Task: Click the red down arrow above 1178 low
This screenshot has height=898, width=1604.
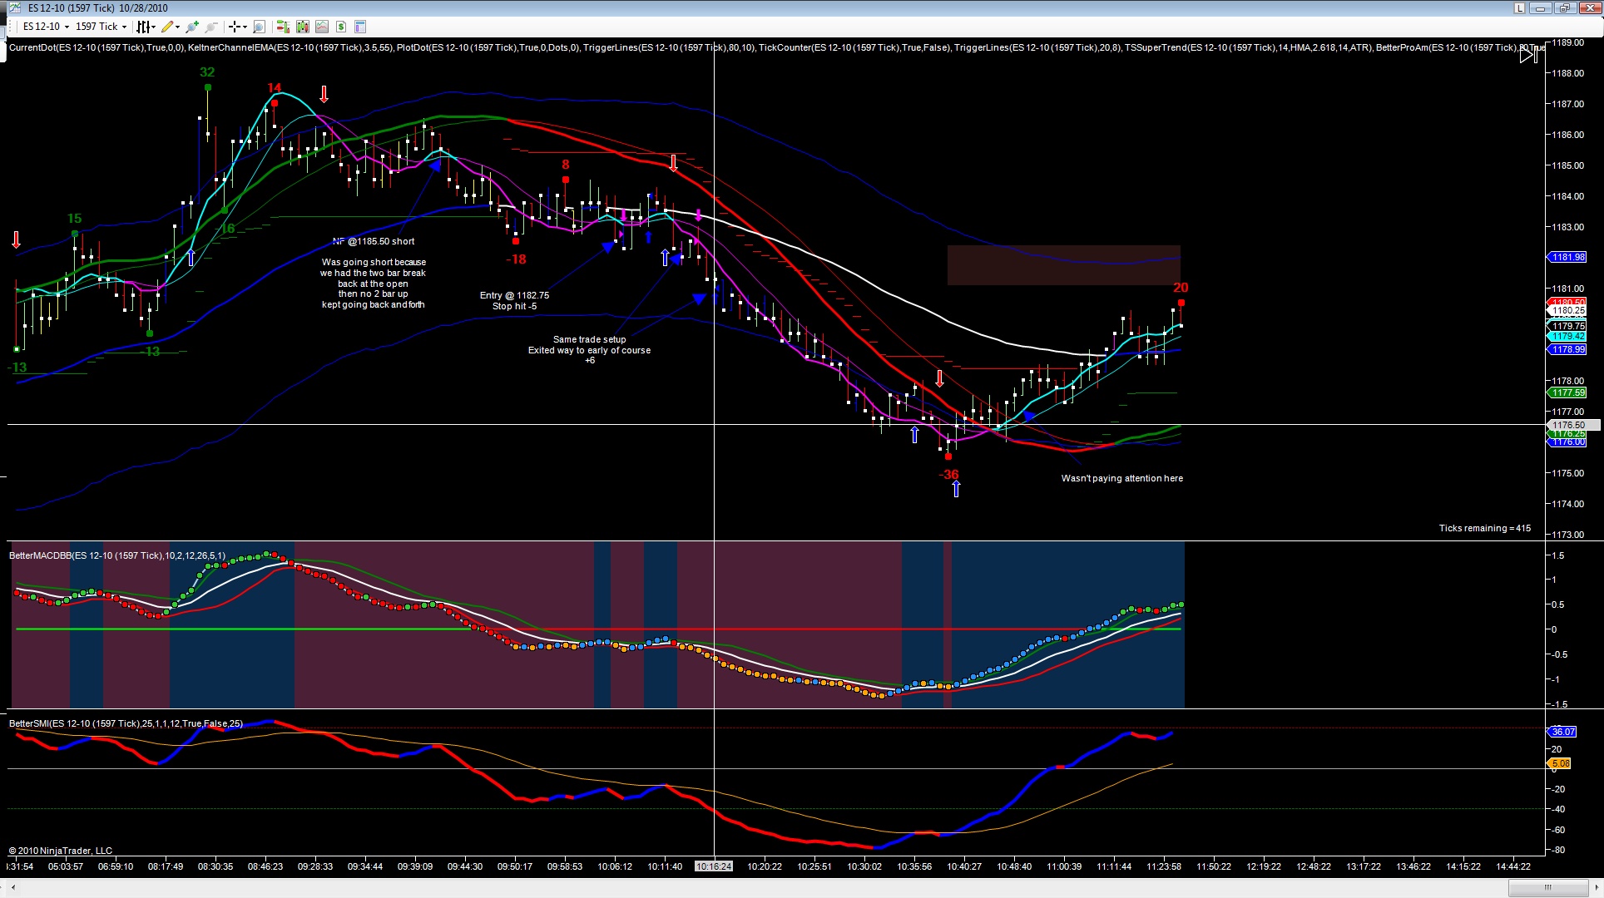Action: pos(939,378)
